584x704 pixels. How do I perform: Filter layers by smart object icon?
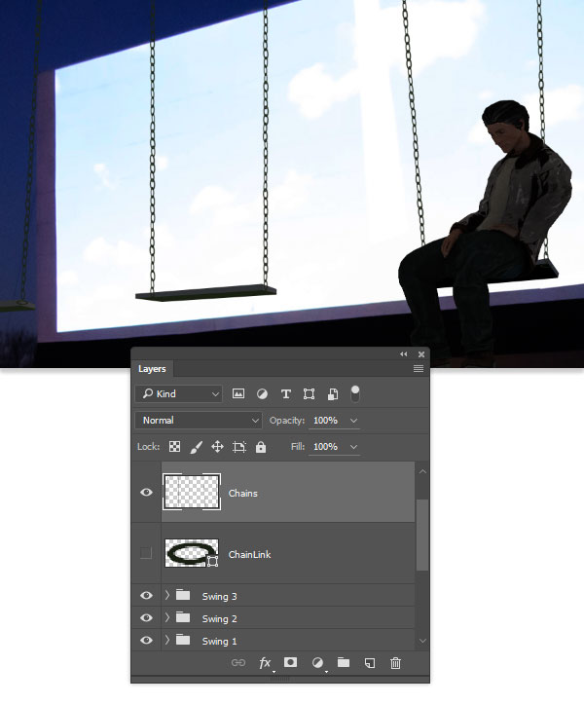[333, 393]
